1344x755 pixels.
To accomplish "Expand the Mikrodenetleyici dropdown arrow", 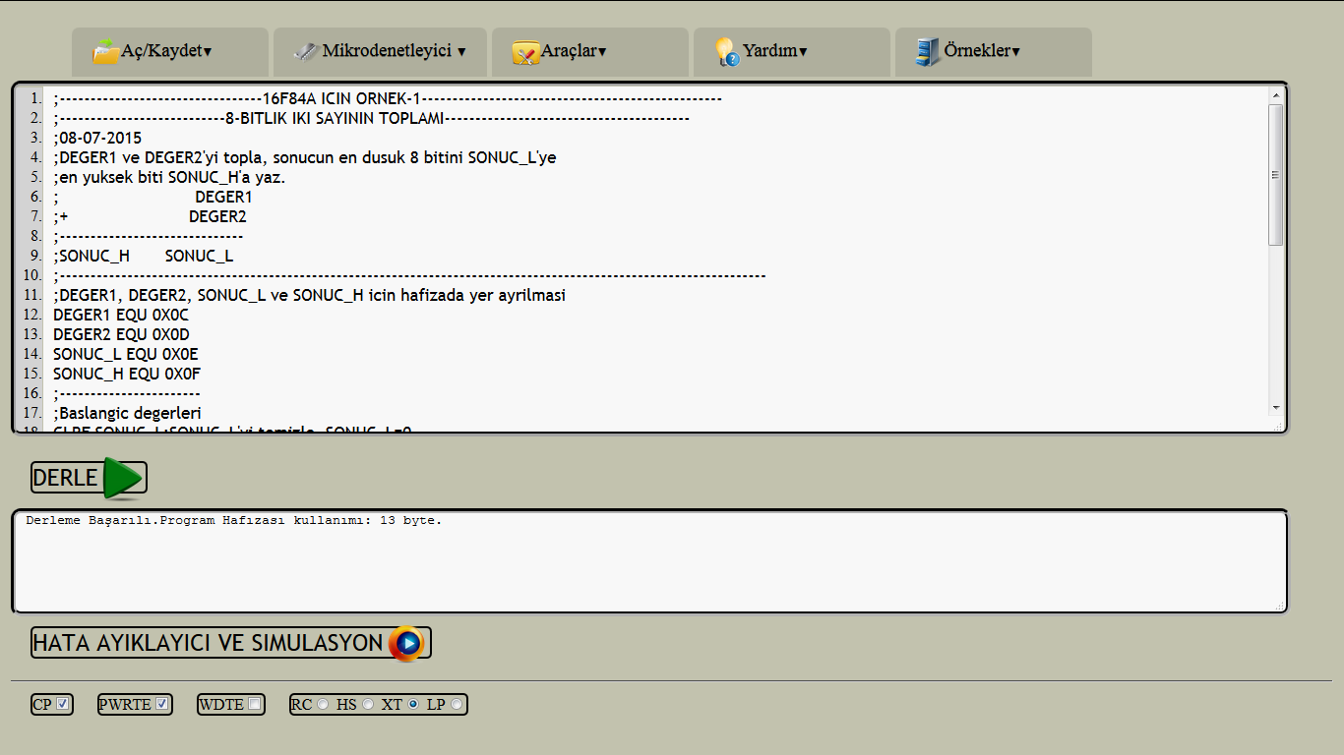I will coord(461,52).
